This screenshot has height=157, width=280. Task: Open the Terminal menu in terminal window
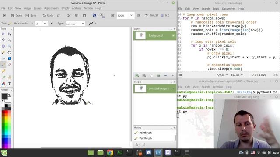218,87
